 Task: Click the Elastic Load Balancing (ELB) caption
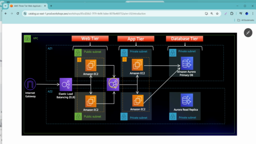[66, 96]
